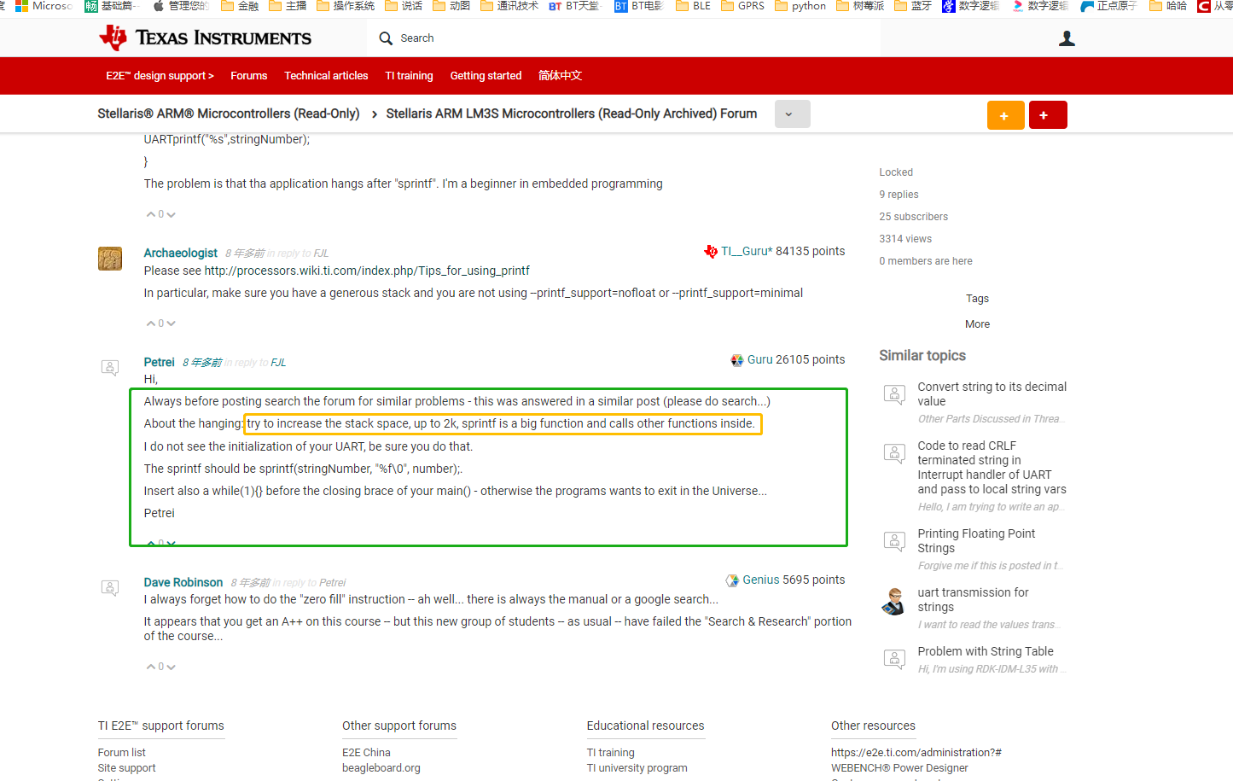The width and height of the screenshot is (1233, 781).
Task: Open the user profile icon
Action: 1067,38
